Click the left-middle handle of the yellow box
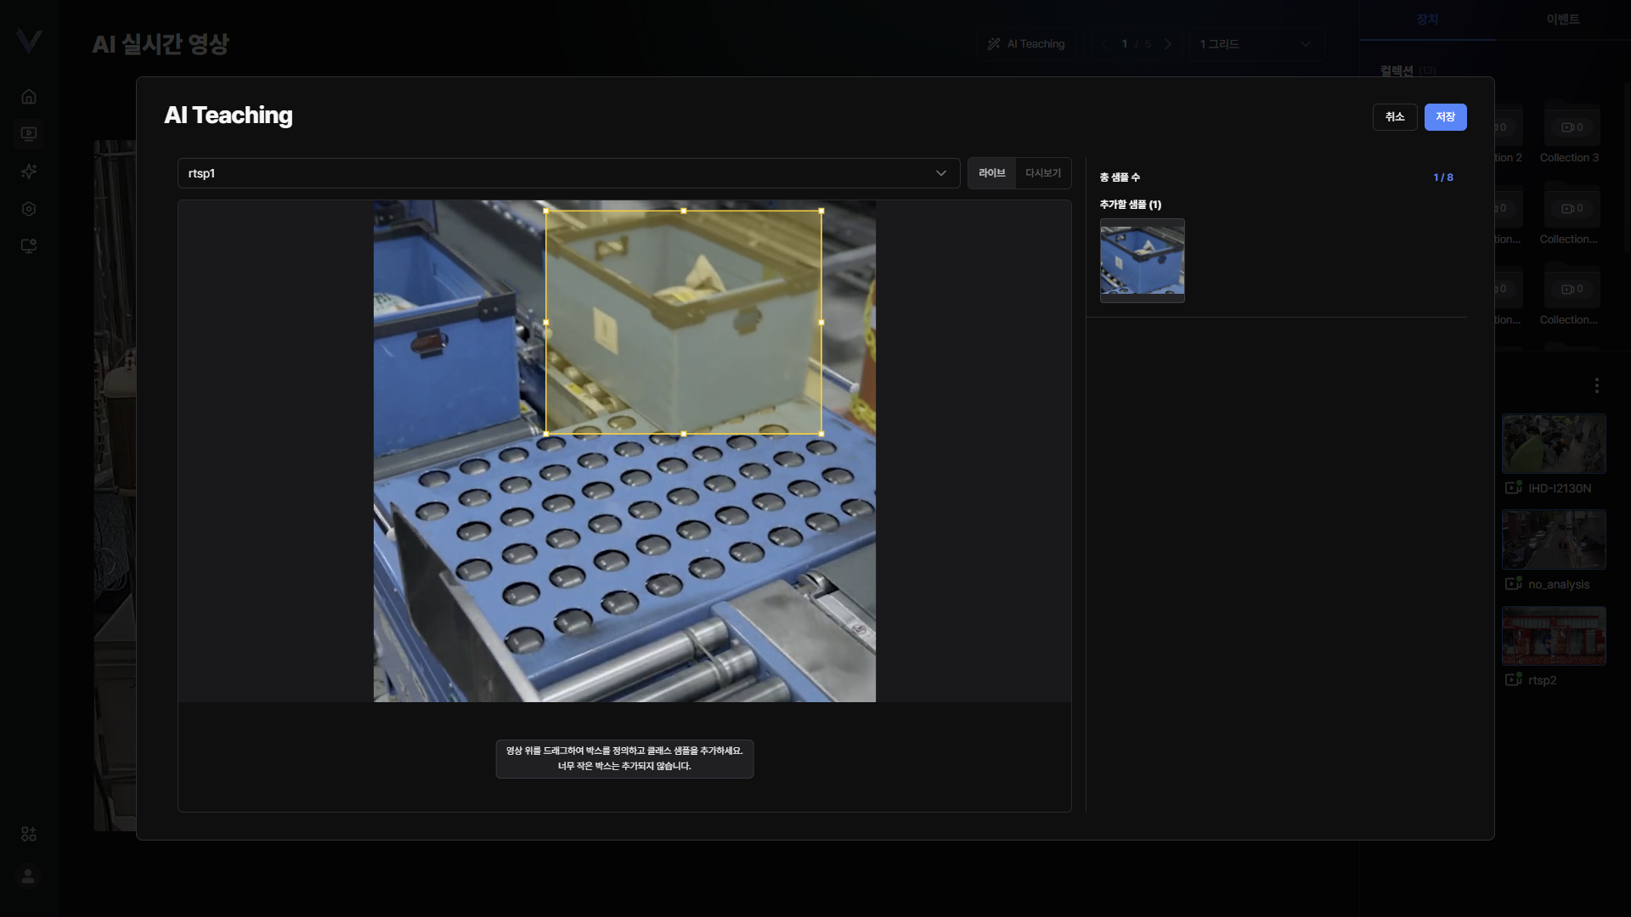The width and height of the screenshot is (1631, 917). tap(545, 323)
